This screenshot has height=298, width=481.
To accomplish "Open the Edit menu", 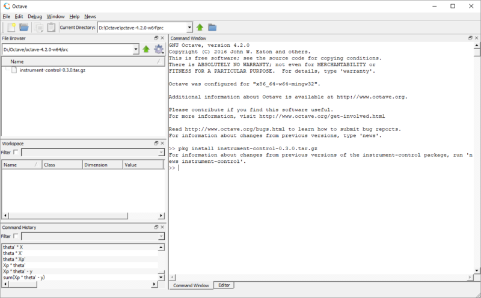I will [x=19, y=17].
